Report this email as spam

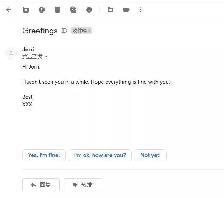click(42, 10)
